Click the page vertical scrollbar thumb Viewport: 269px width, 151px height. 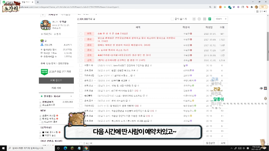click(268, 46)
